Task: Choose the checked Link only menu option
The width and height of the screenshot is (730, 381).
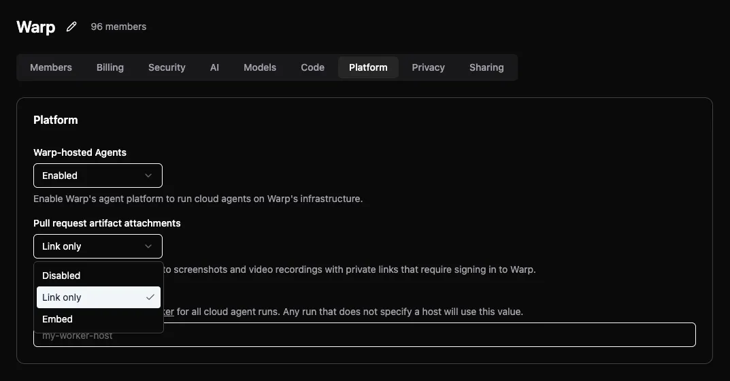Action: pos(98,297)
